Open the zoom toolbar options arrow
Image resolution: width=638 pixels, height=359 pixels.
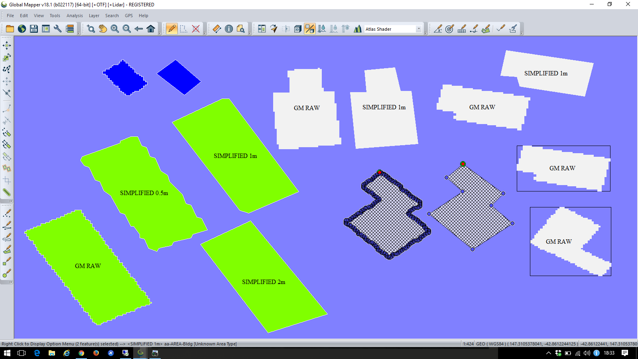point(160,34)
